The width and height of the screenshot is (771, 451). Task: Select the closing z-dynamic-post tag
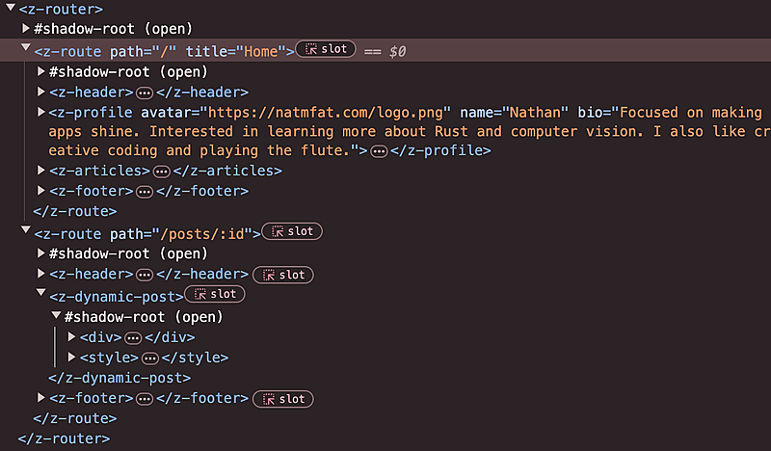point(120,378)
